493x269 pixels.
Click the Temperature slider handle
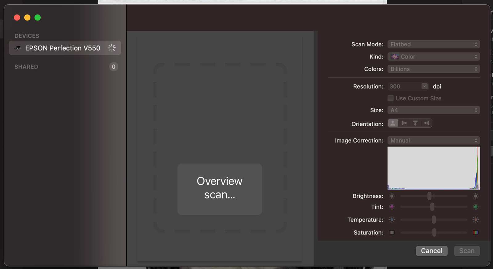coord(434,220)
